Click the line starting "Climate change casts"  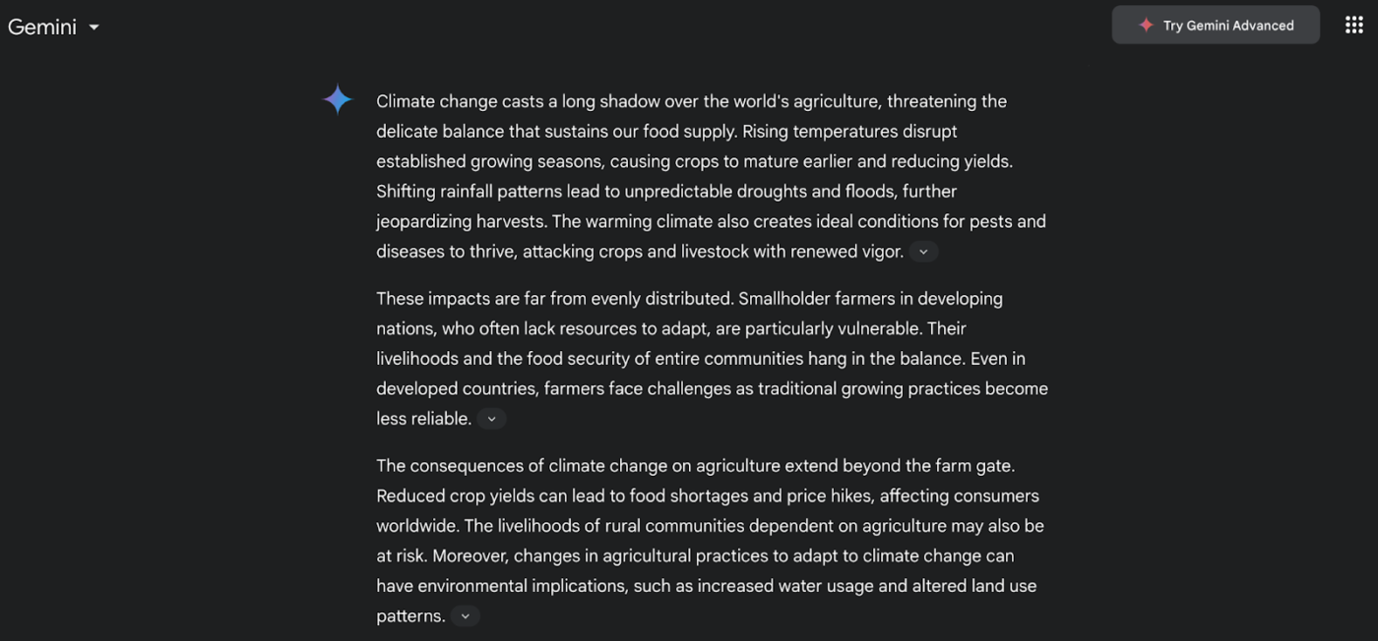pyautogui.click(x=691, y=101)
